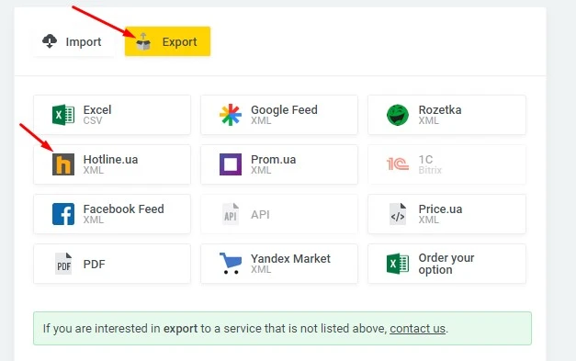Click the API file icon
The width and height of the screenshot is (576, 361).
[x=231, y=214]
